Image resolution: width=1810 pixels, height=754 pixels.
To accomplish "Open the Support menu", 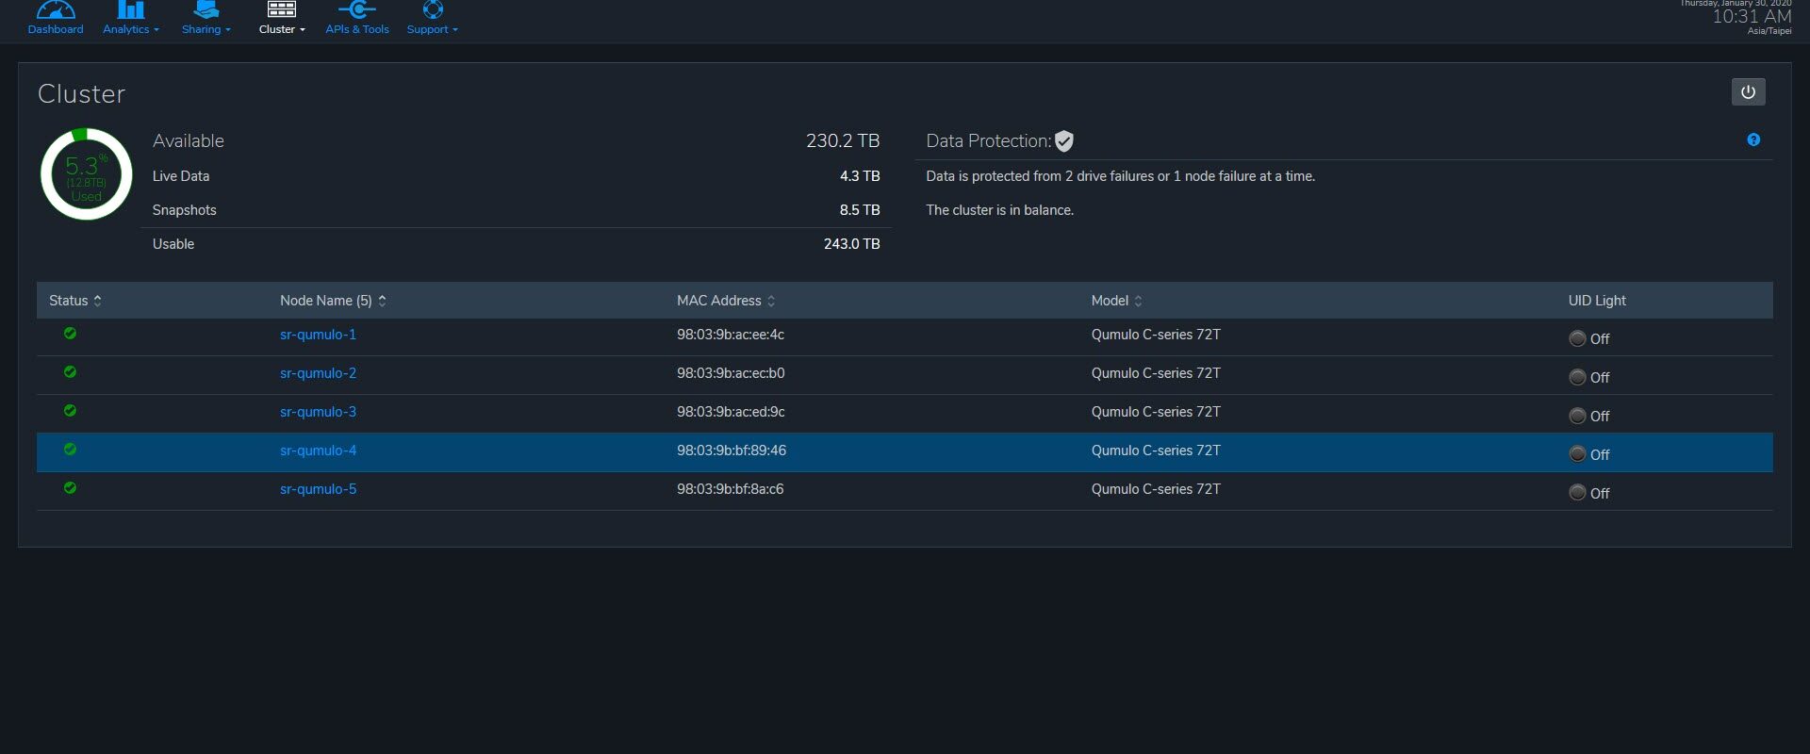I will [432, 29].
